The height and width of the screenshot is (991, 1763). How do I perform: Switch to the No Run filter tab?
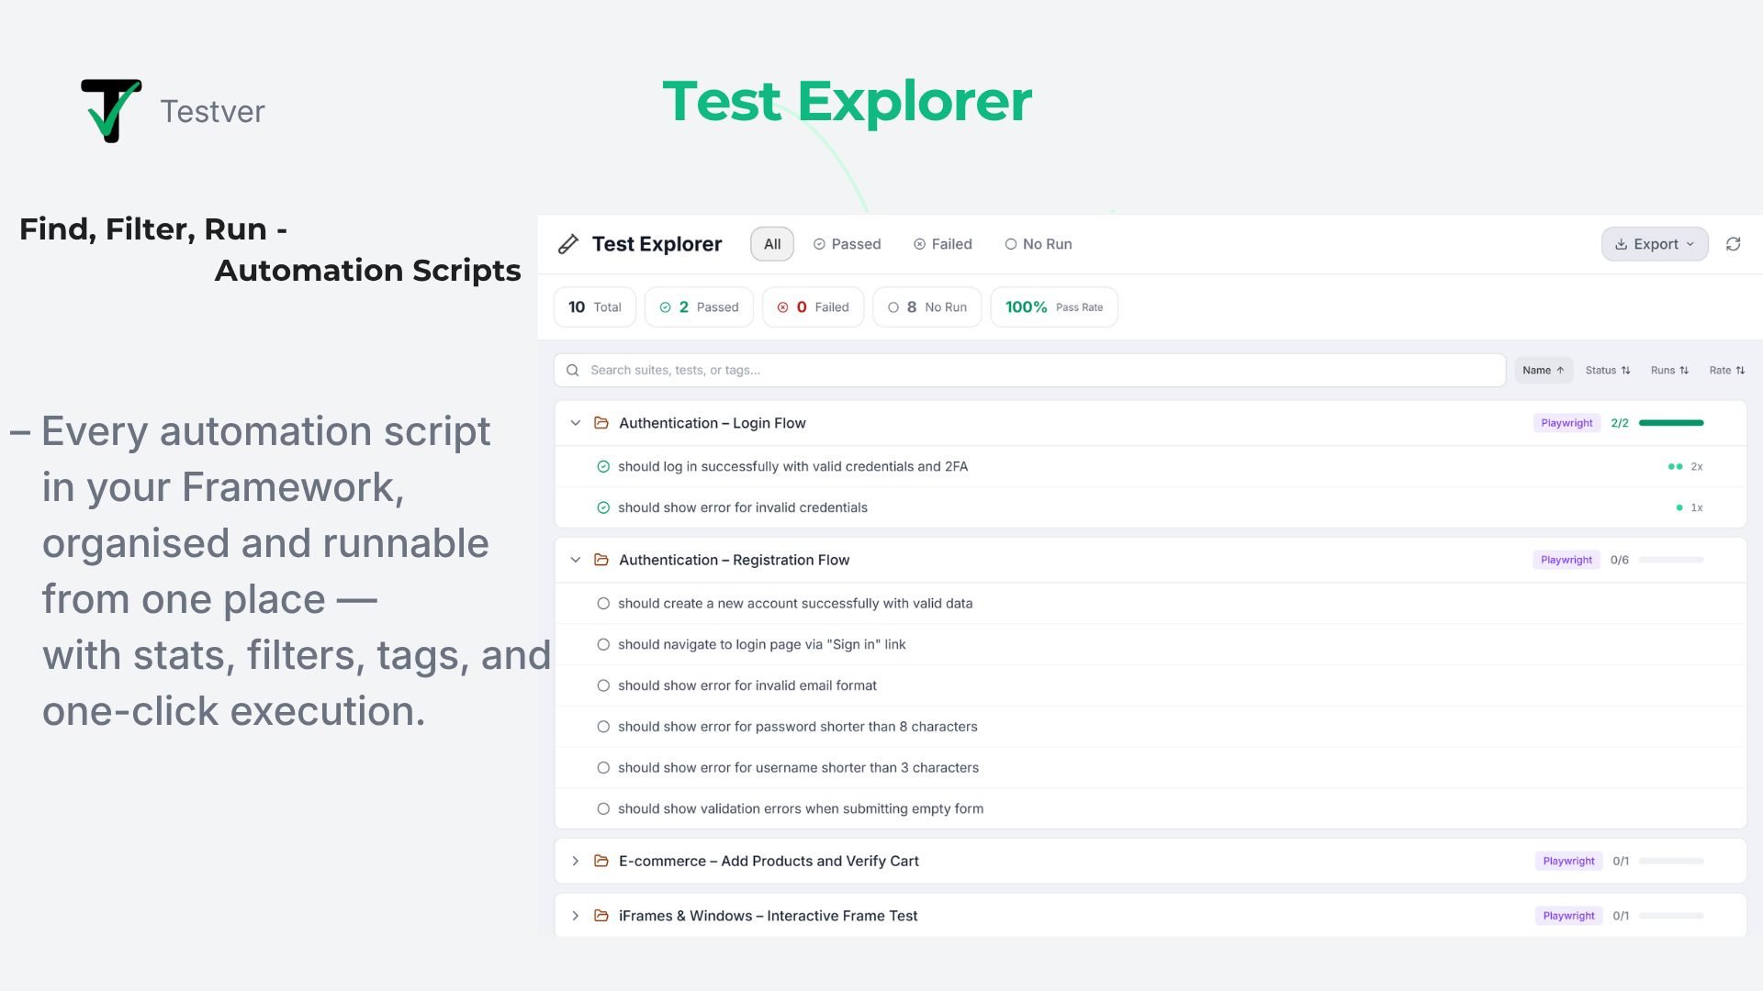1038,244
